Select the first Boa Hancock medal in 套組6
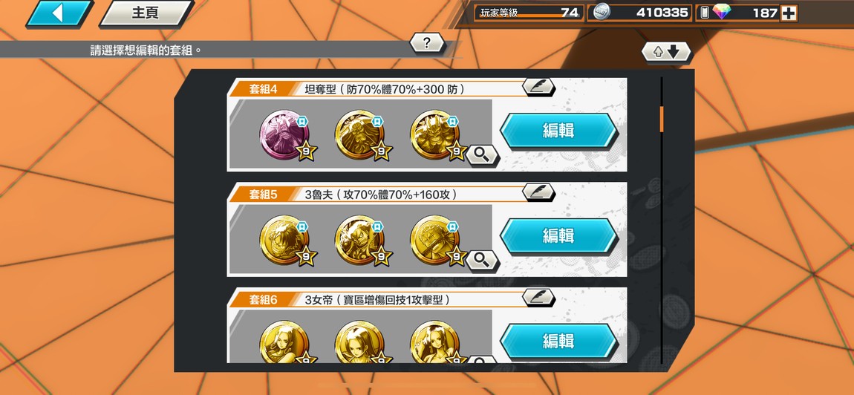This screenshot has height=395, width=854. pyautogui.click(x=285, y=342)
